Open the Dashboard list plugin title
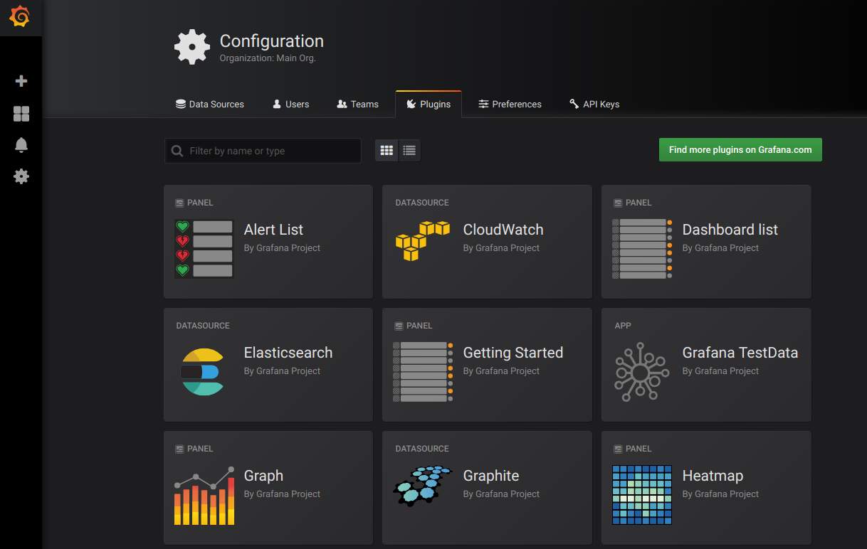The image size is (867, 549). 730,230
